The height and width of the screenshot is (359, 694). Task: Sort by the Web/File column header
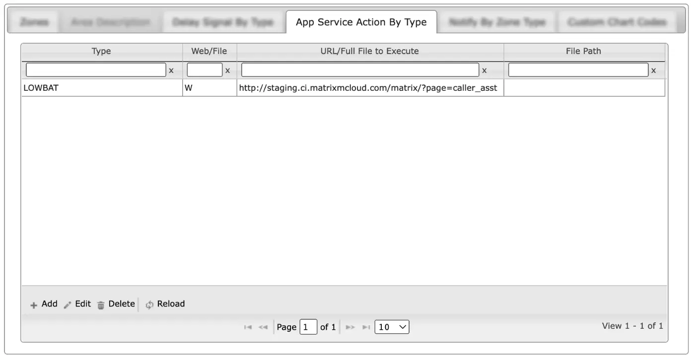(209, 51)
